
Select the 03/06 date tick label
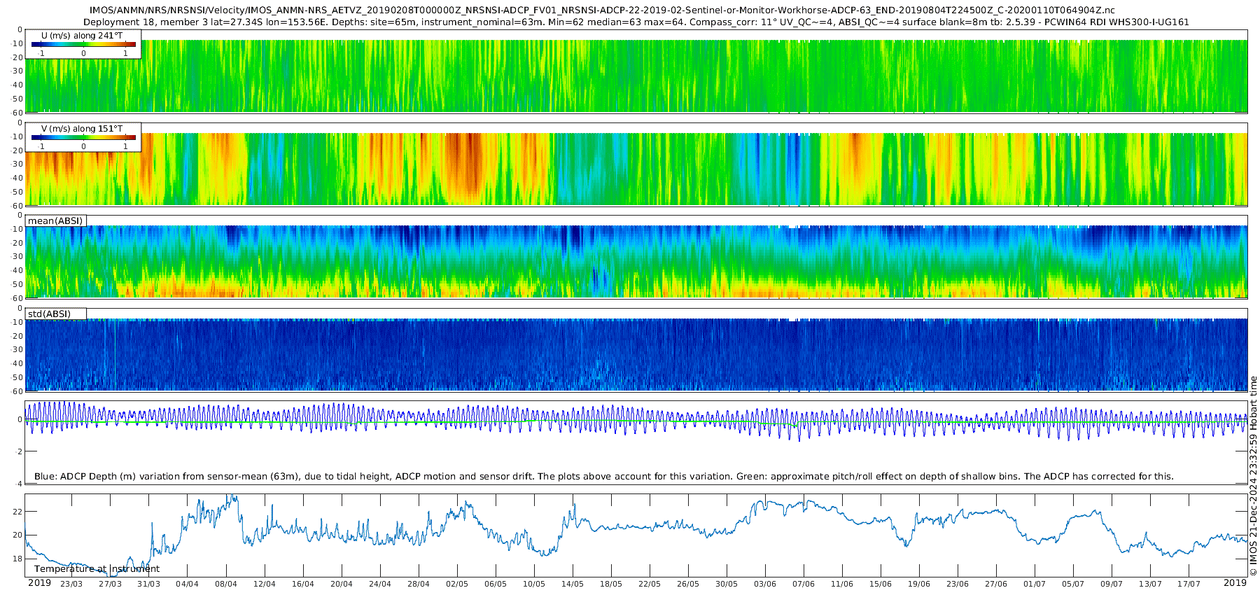(x=765, y=584)
